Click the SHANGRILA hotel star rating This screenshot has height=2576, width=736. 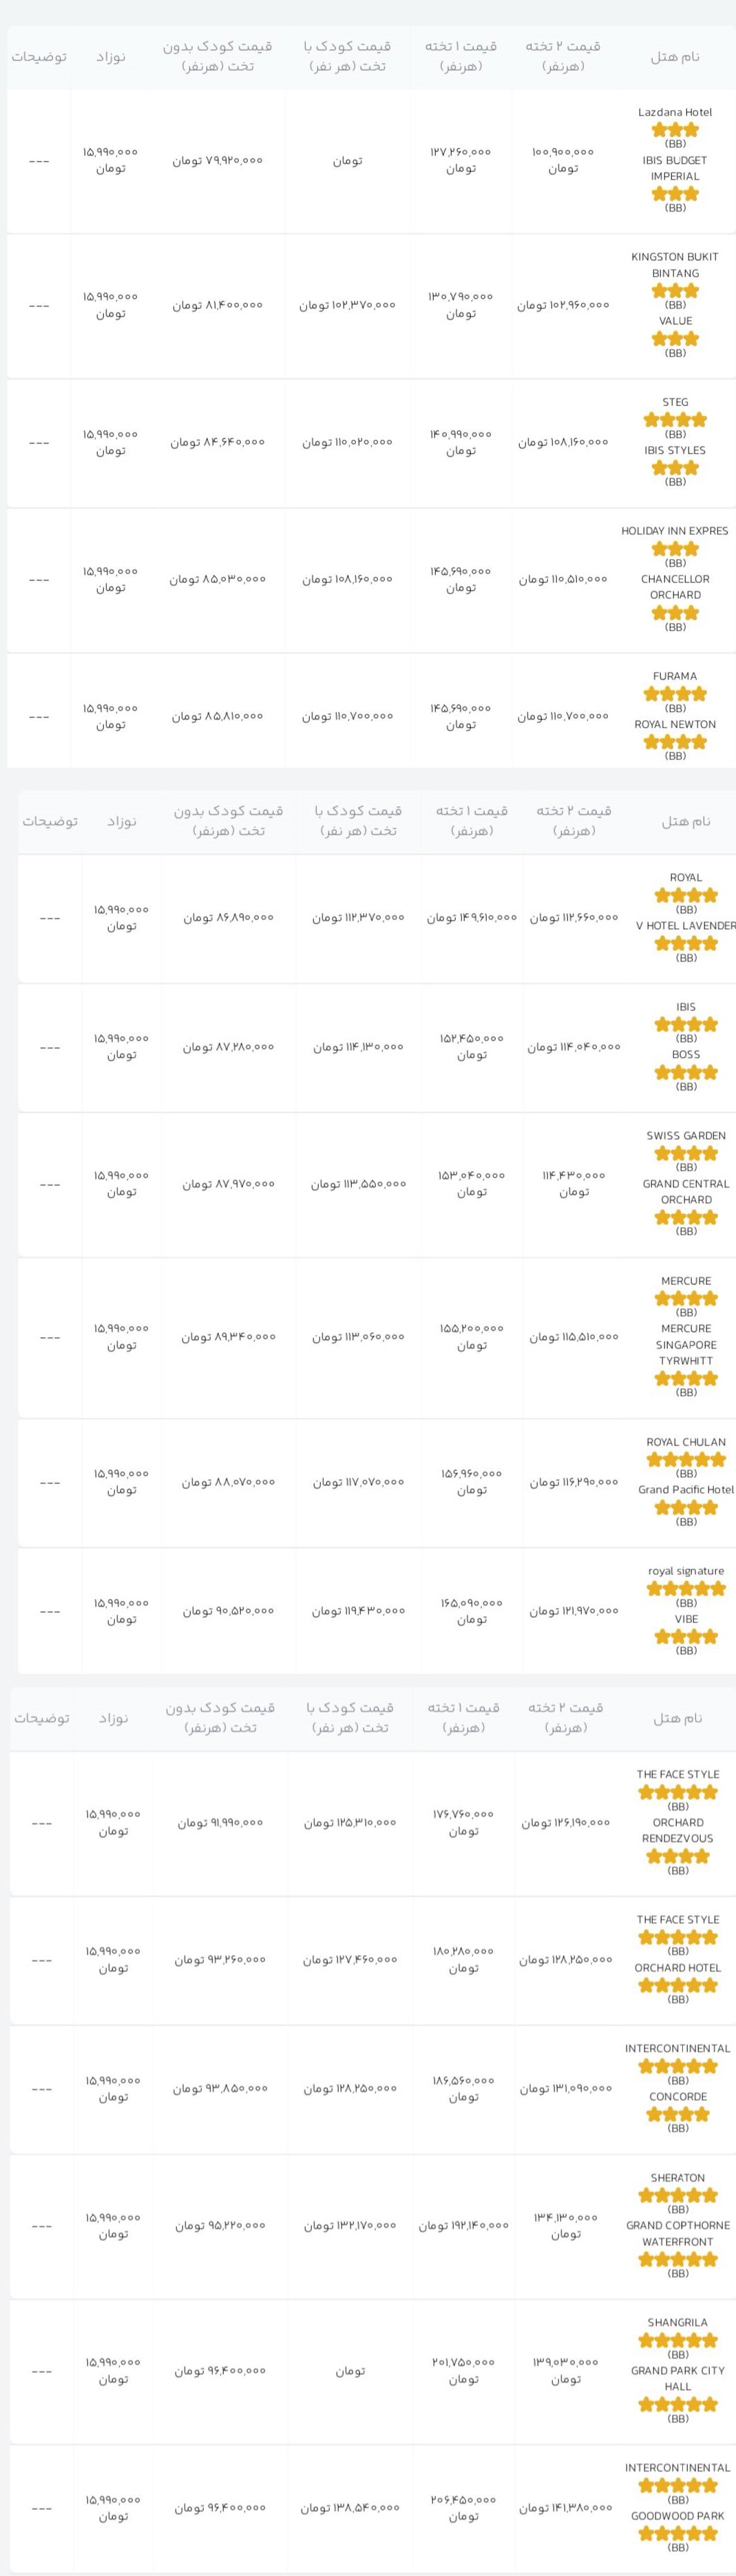(x=678, y=2340)
